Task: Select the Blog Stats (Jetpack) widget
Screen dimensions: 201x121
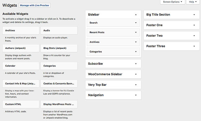Action: tap(59, 48)
